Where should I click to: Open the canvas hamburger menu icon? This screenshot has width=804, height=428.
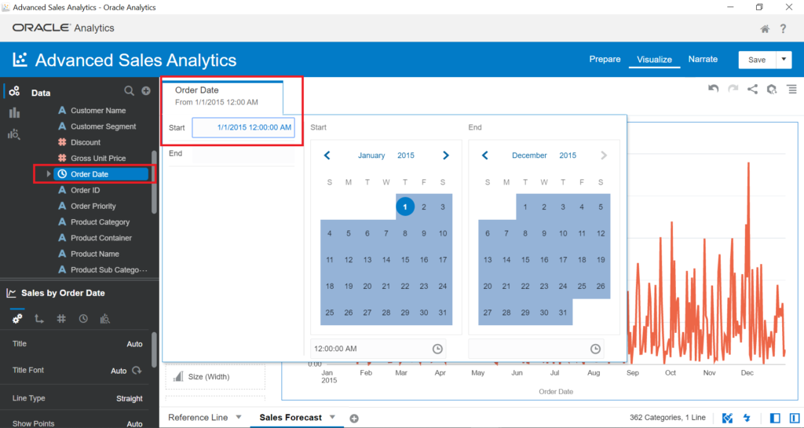792,90
